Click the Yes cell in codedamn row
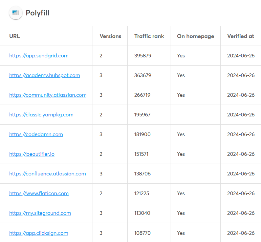 pyautogui.click(x=181, y=134)
